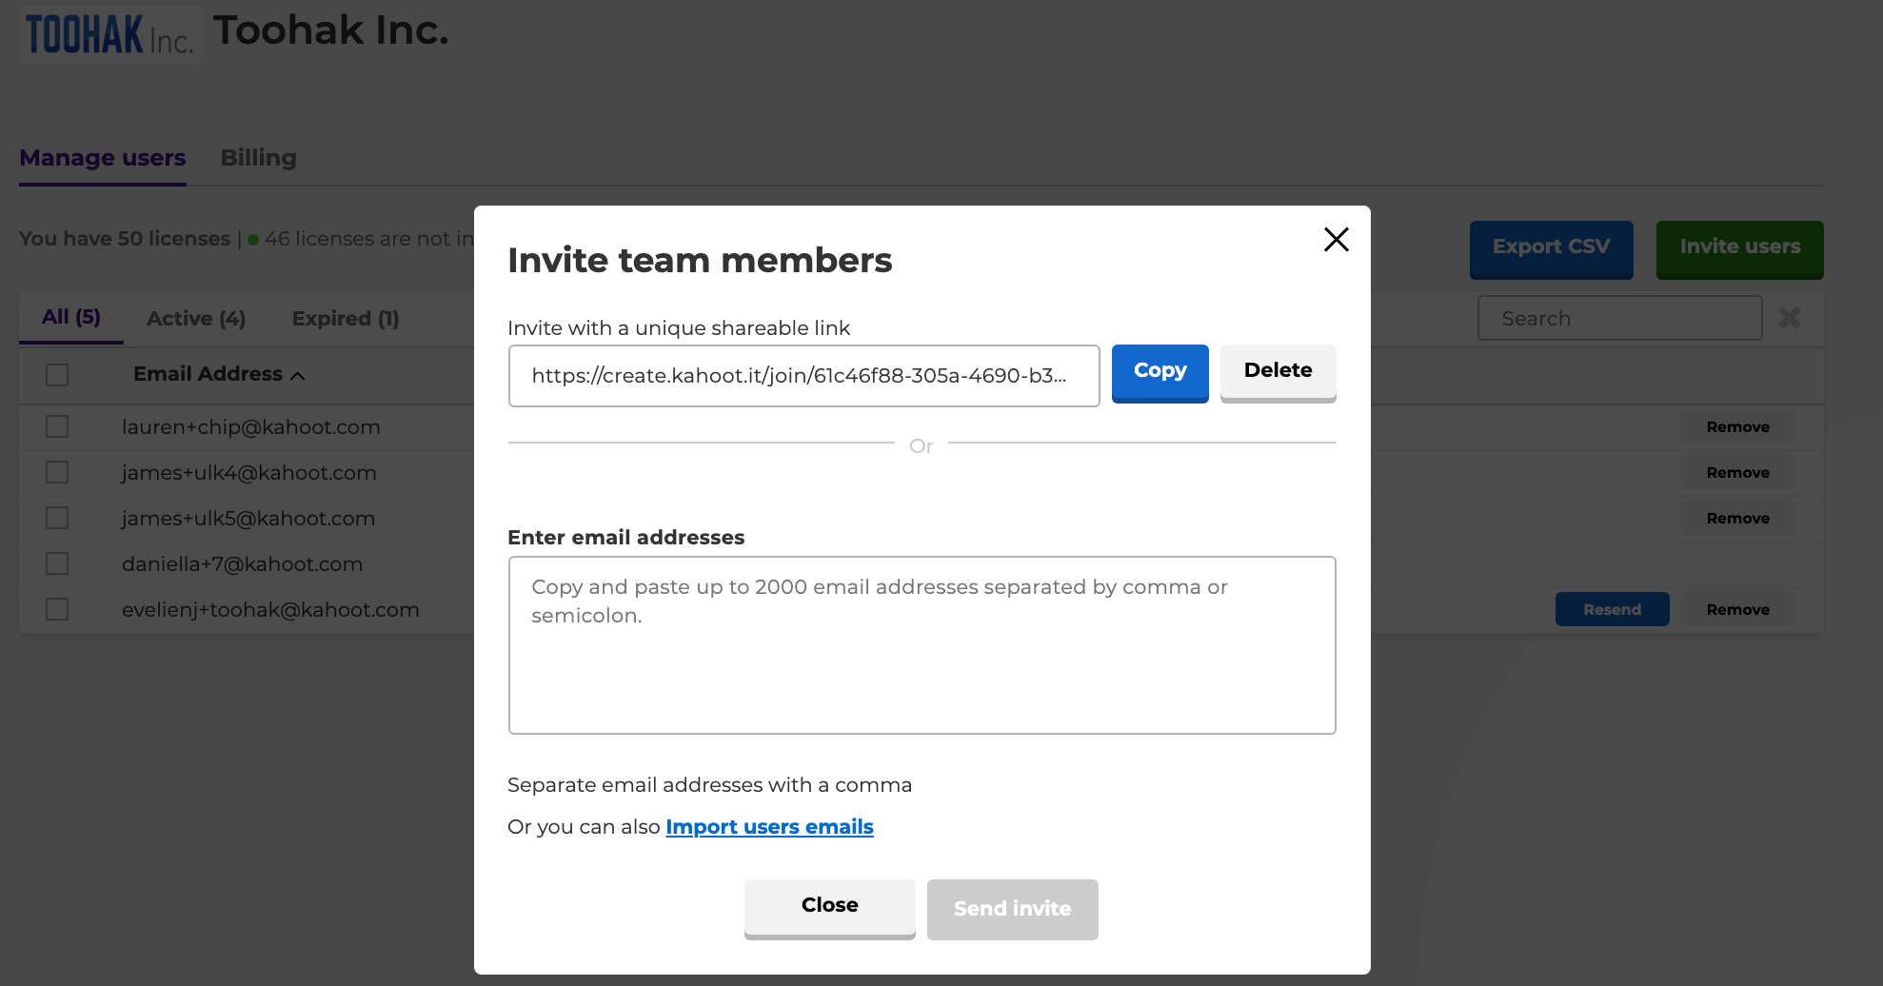Screen dimensions: 1883x986
Task: Tick the evelienj+toohak@kahoot.com checkbox
Action: coord(57,609)
